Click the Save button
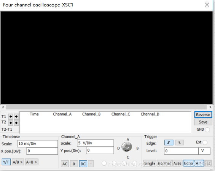 point(203,122)
